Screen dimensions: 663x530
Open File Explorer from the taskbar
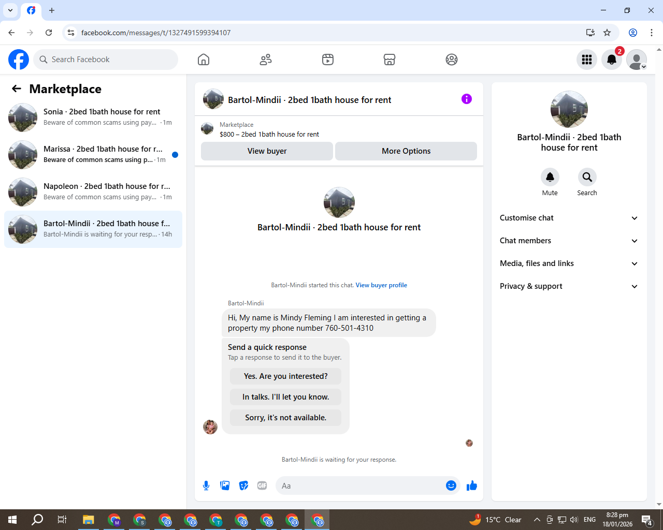pyautogui.click(x=89, y=520)
